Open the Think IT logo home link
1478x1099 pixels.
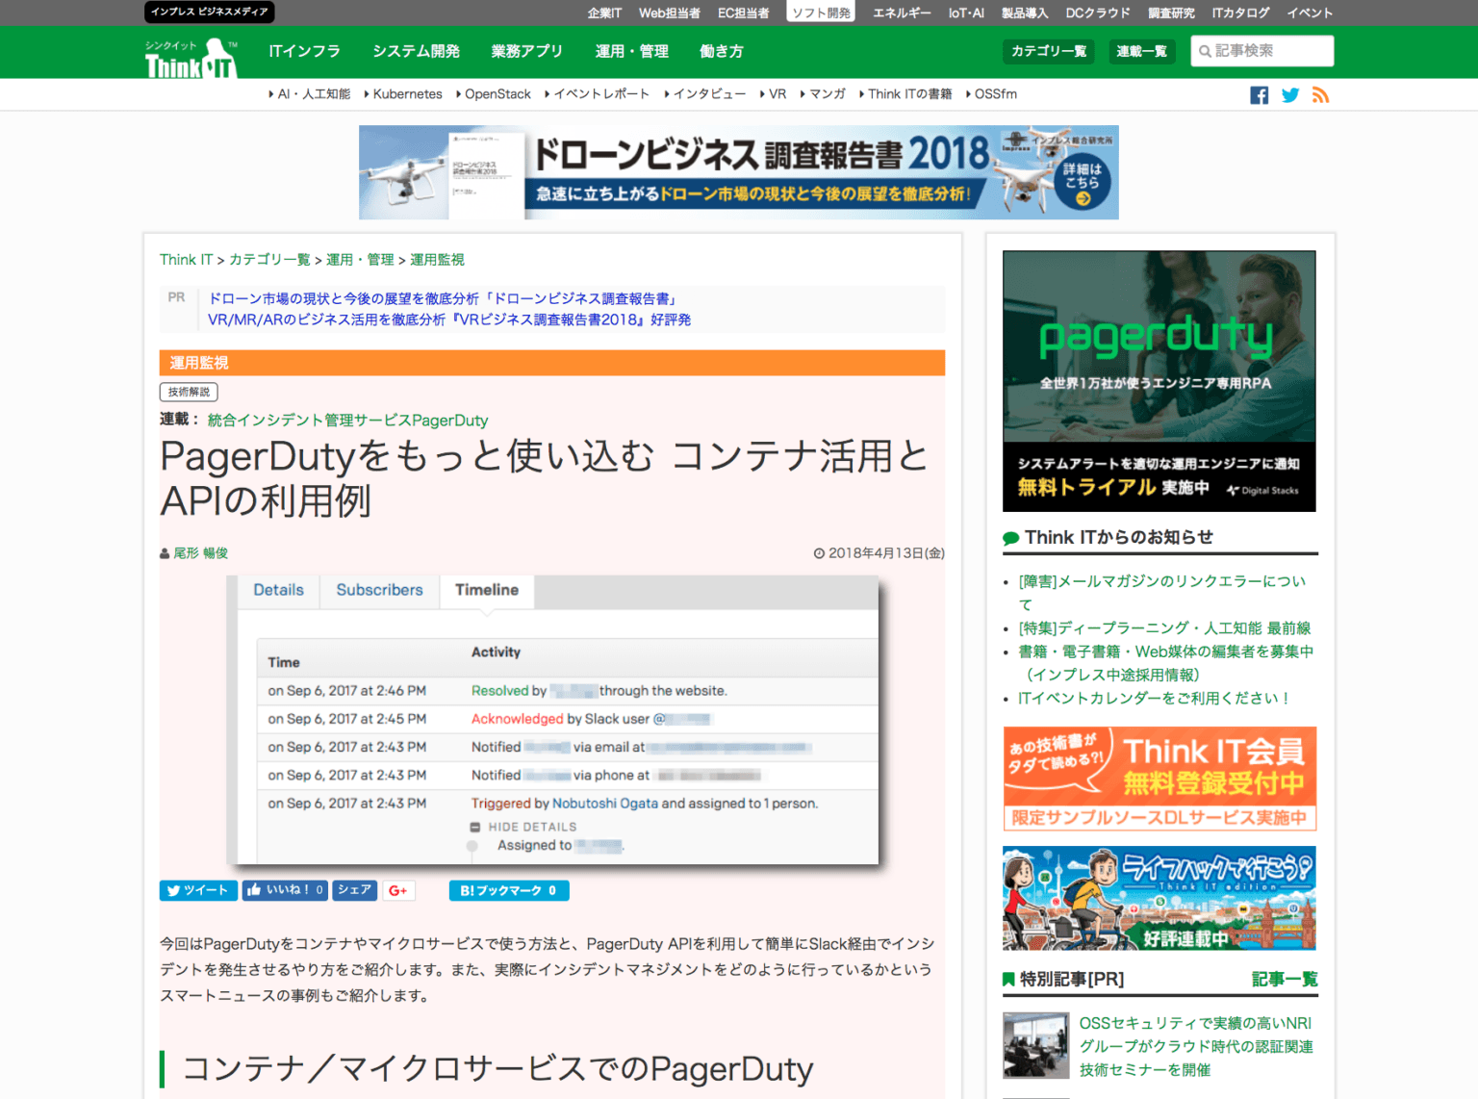point(191,59)
